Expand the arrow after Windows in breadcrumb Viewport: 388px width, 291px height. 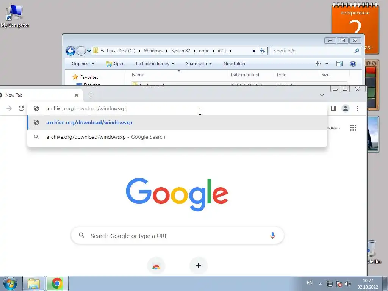click(x=167, y=51)
